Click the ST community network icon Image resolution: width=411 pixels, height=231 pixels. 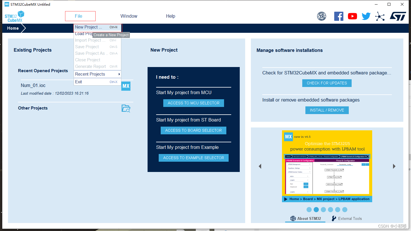click(x=380, y=16)
